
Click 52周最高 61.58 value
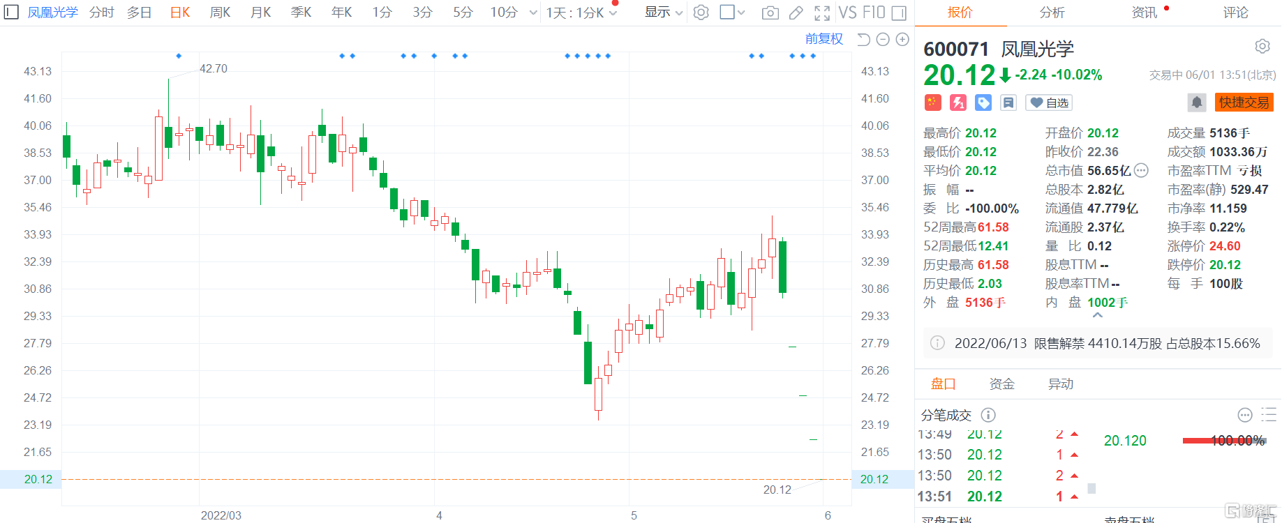993,227
